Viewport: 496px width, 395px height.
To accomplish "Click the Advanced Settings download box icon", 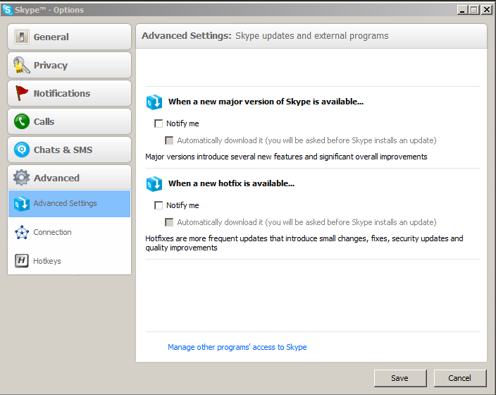I will (x=22, y=204).
